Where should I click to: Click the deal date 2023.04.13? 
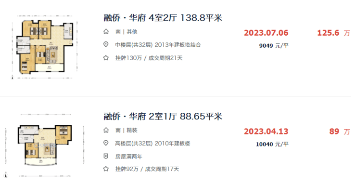coord(266,132)
